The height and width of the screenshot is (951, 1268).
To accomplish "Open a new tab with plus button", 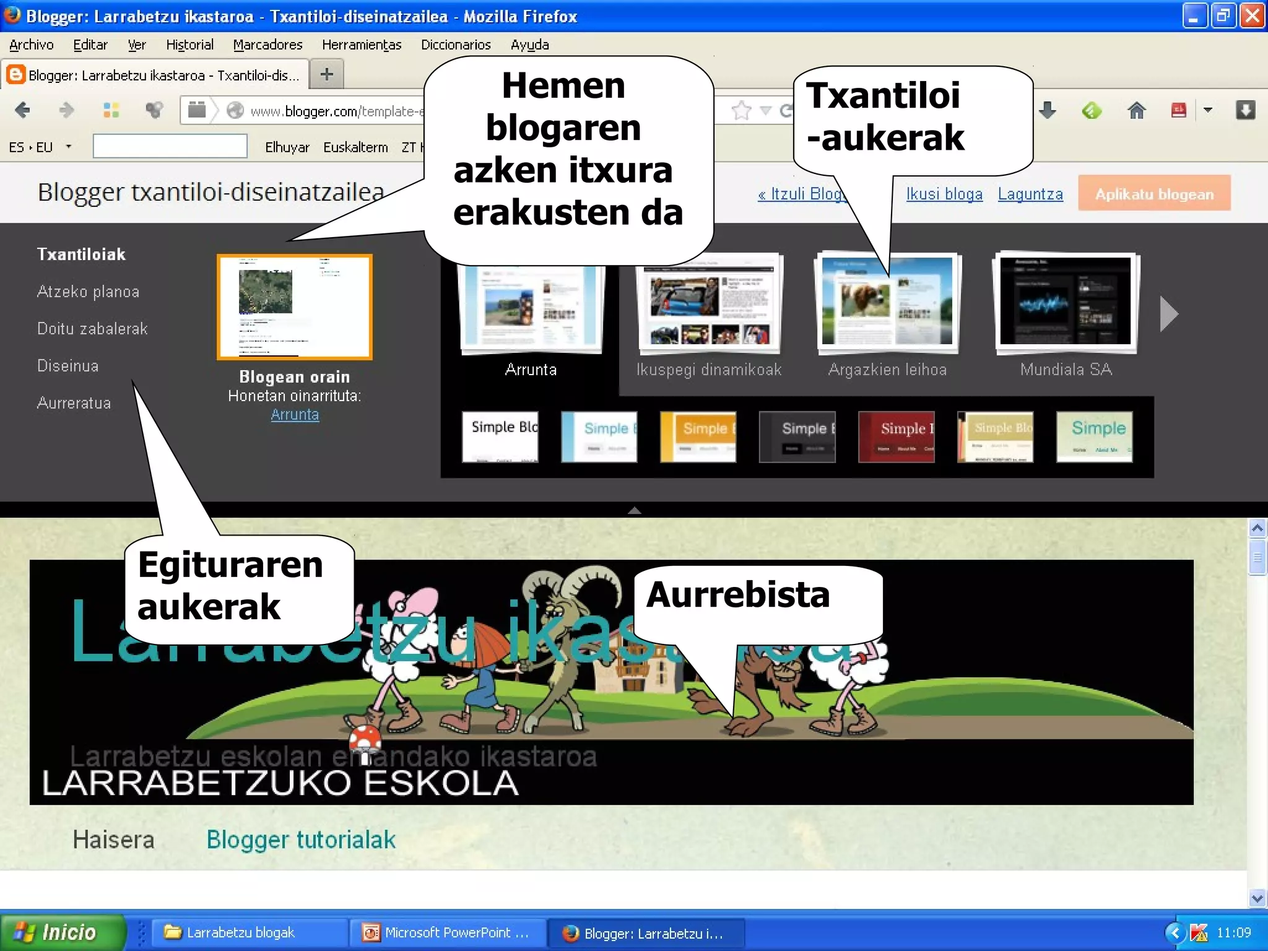I will click(x=327, y=74).
